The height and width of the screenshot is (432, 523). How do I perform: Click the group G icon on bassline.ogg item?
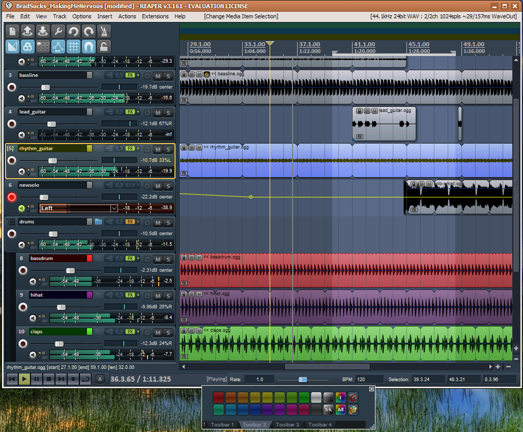click(x=207, y=74)
